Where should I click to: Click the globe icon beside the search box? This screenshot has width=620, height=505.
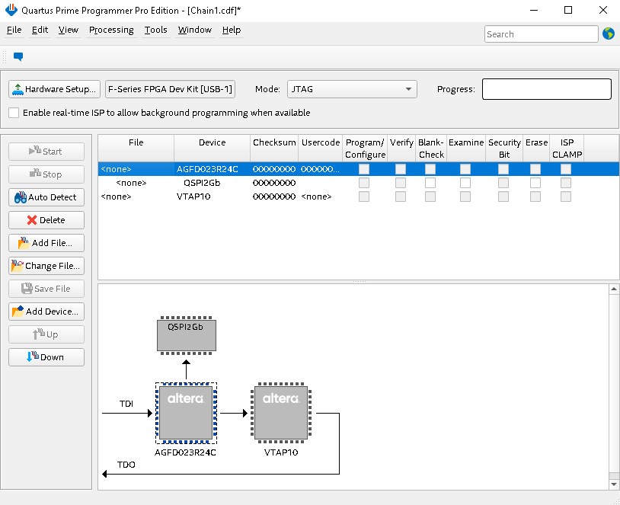point(608,34)
